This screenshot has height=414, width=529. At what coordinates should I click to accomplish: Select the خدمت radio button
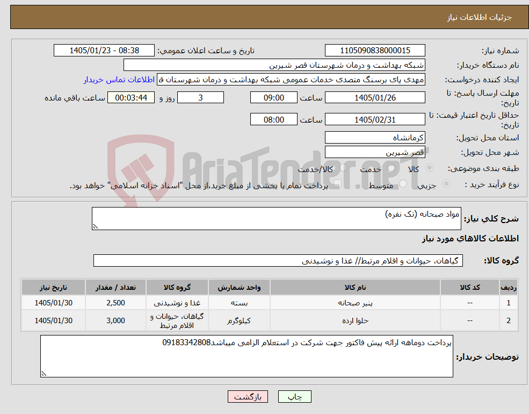click(x=392, y=168)
